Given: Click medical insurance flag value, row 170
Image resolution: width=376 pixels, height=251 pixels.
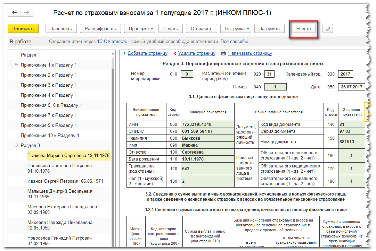Looking at the screenshot, I should tap(352, 169).
